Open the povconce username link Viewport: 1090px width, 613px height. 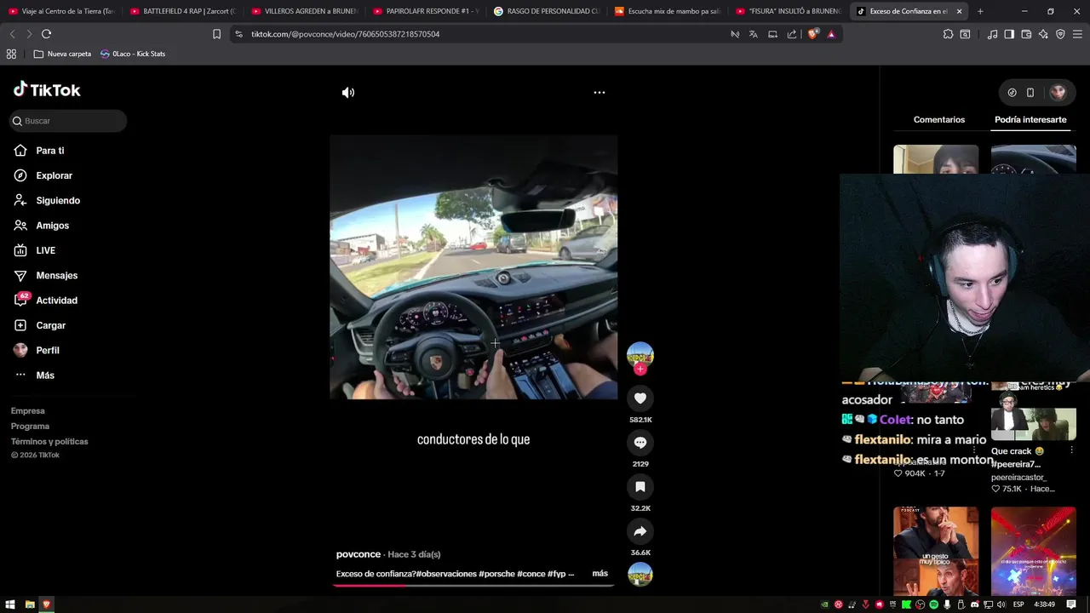[359, 554]
